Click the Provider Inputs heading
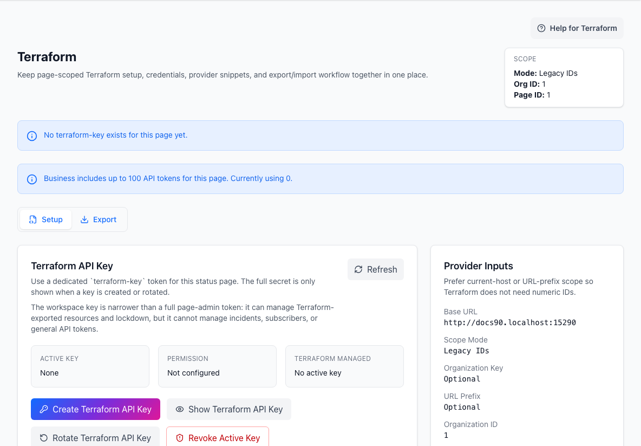 click(x=478, y=266)
